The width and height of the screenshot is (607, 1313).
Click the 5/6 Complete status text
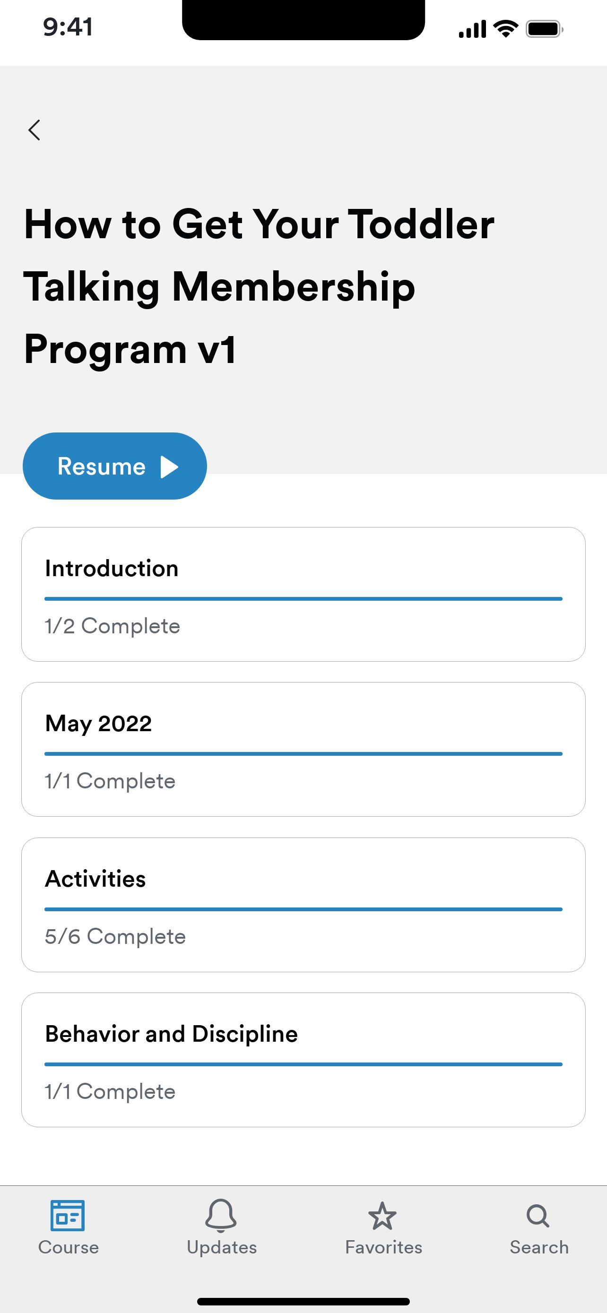pyautogui.click(x=115, y=937)
